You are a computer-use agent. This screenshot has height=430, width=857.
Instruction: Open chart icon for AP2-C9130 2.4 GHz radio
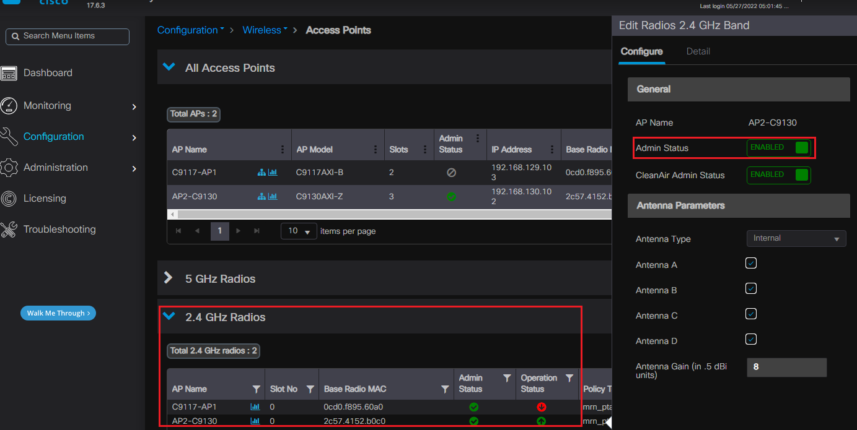[x=255, y=421]
